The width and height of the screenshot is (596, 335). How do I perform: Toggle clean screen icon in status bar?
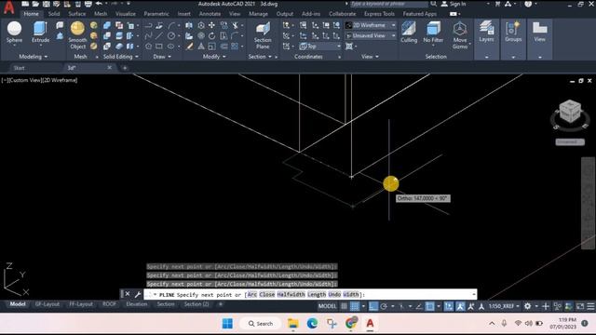click(x=580, y=306)
